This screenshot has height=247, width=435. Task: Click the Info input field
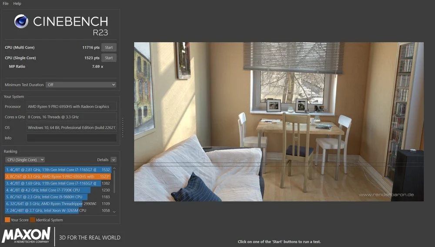click(72, 138)
